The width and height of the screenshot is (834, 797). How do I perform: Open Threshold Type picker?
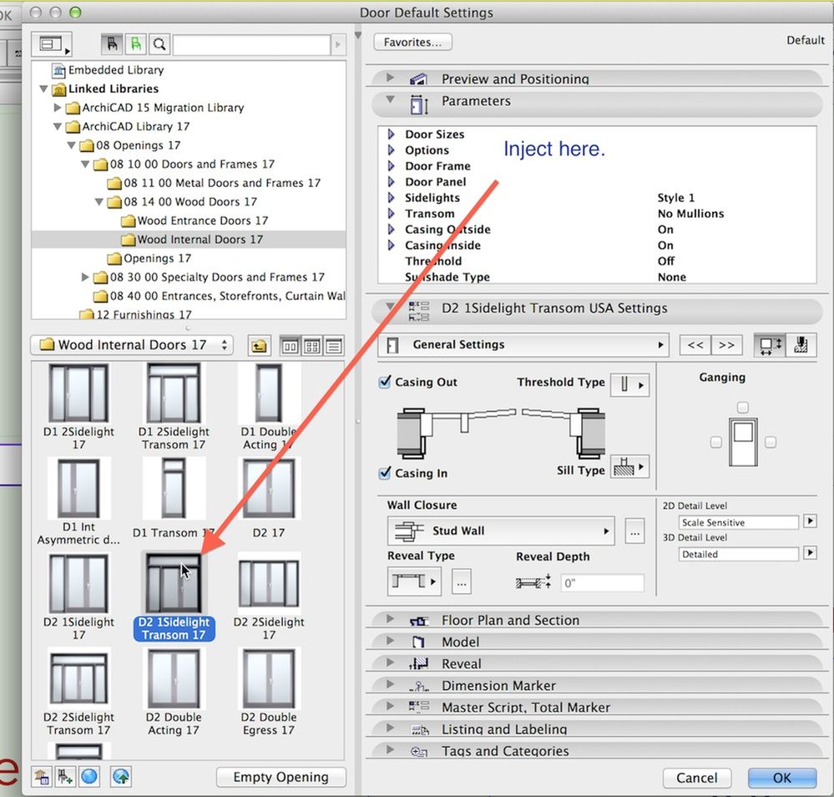[x=629, y=384]
